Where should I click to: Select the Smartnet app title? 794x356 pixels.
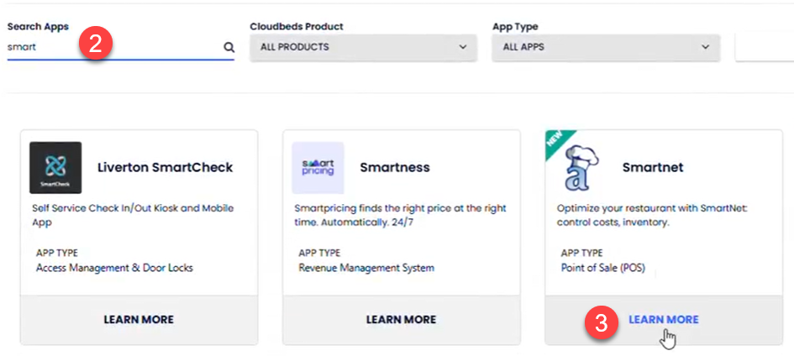653,167
